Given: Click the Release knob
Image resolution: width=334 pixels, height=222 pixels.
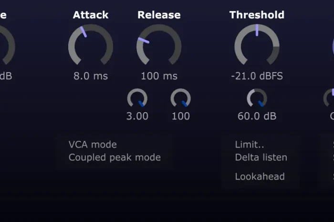Looking at the screenshot, I should tap(159, 46).
